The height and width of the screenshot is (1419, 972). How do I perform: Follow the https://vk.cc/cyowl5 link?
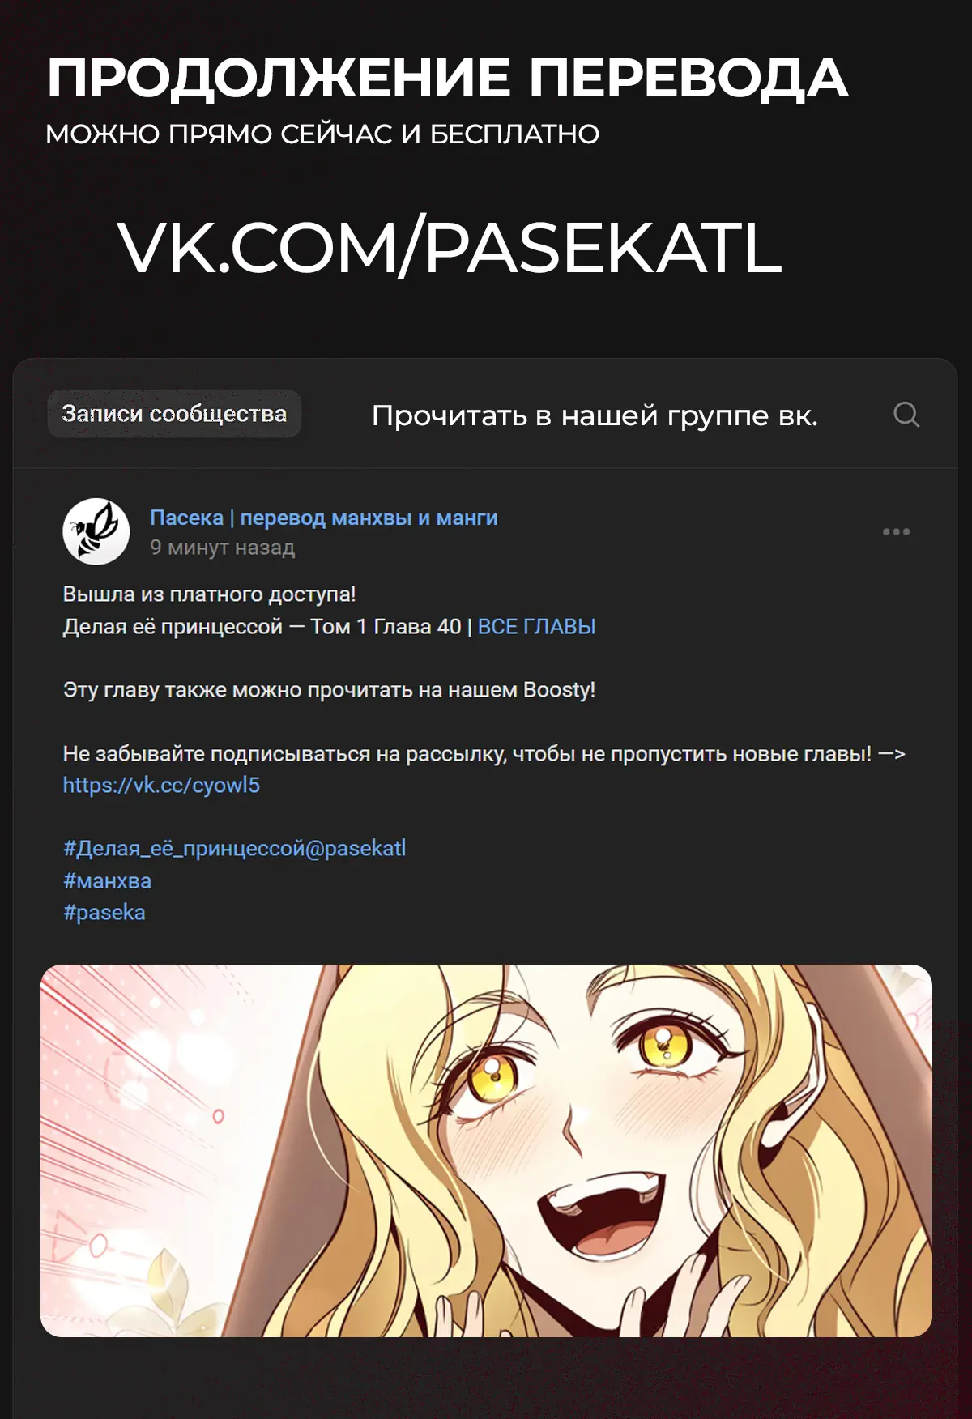tap(161, 785)
